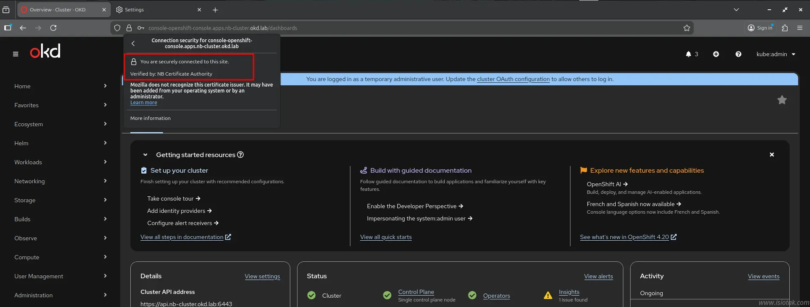Click View settings in Details card
Screen dimensions: 810x307
(262, 276)
